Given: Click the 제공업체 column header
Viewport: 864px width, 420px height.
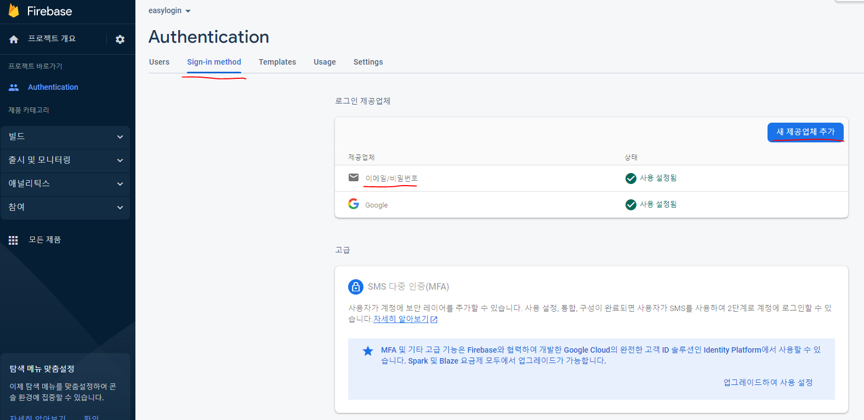Looking at the screenshot, I should (361, 158).
